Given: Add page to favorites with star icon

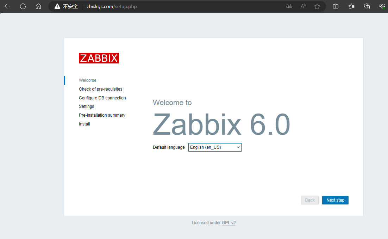Looking at the screenshot, I should coord(317,6).
